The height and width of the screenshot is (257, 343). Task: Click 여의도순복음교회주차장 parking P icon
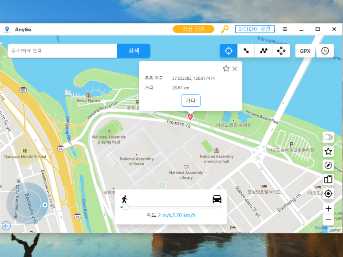pos(291,144)
